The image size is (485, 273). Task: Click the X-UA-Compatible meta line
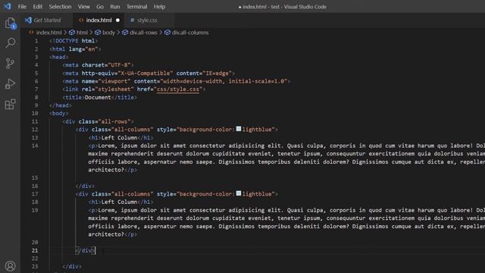(149, 73)
